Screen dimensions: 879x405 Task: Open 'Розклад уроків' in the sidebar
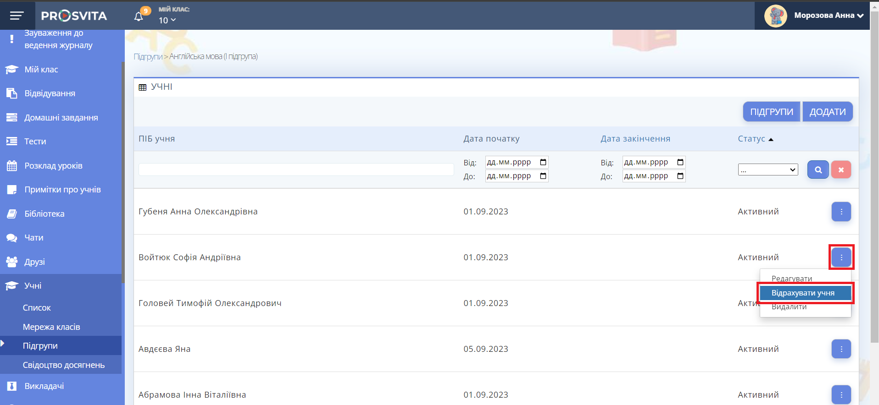tap(53, 166)
